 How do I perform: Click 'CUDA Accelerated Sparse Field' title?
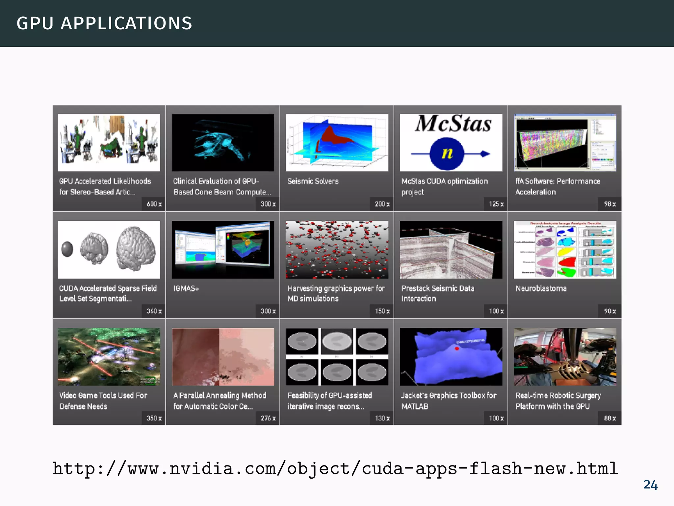(x=108, y=294)
